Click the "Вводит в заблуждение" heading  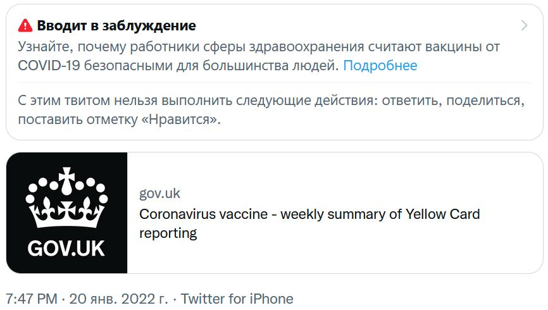[116, 25]
